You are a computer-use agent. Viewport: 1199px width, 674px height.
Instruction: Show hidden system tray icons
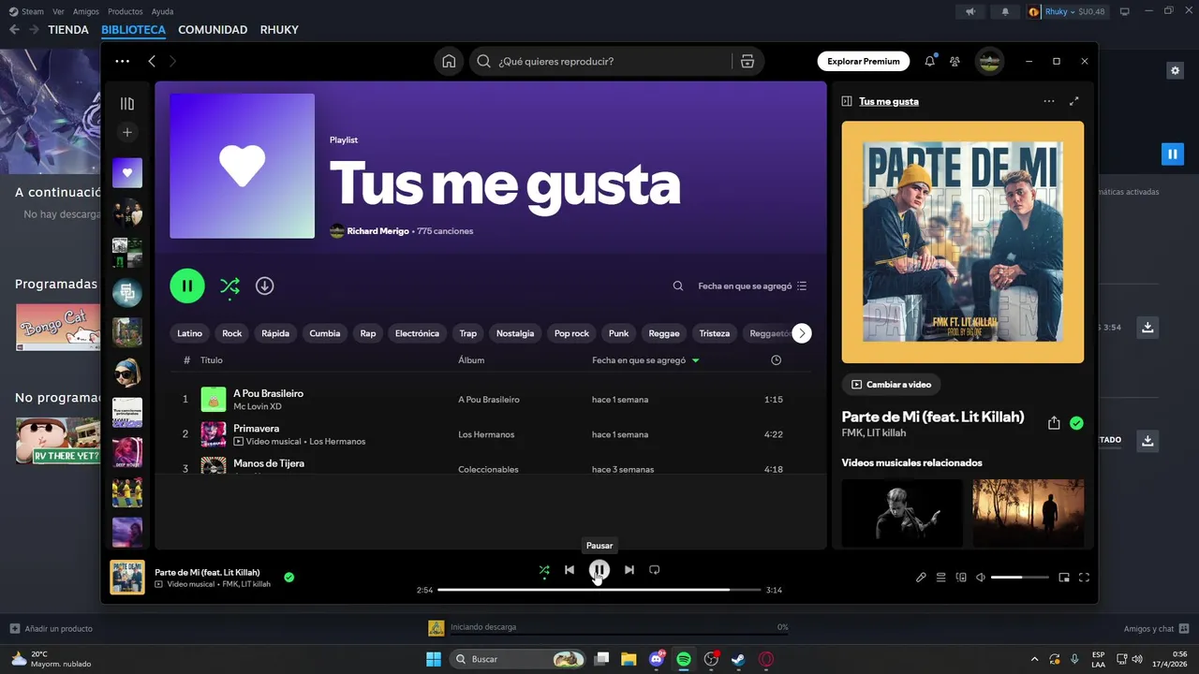pos(1034,659)
